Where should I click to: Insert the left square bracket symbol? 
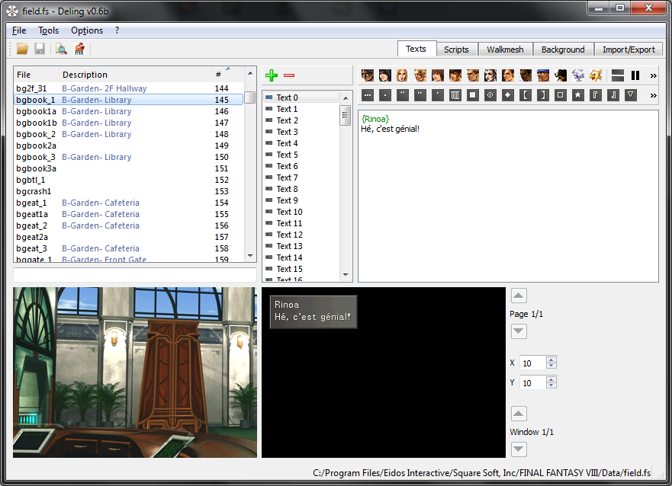(x=526, y=95)
